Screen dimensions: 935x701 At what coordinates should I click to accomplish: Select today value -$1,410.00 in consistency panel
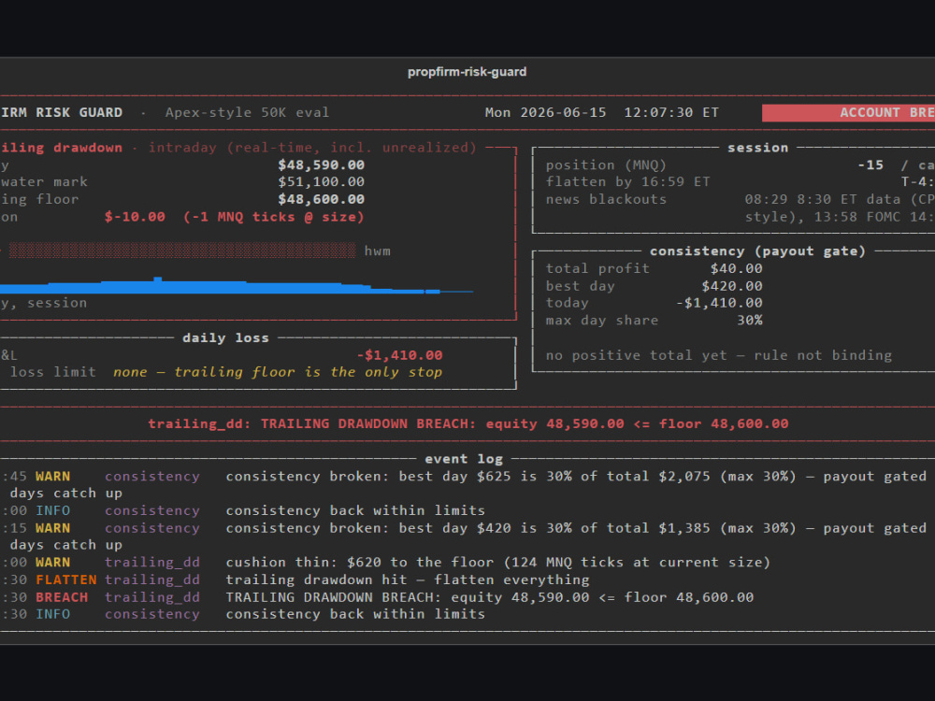pos(718,303)
